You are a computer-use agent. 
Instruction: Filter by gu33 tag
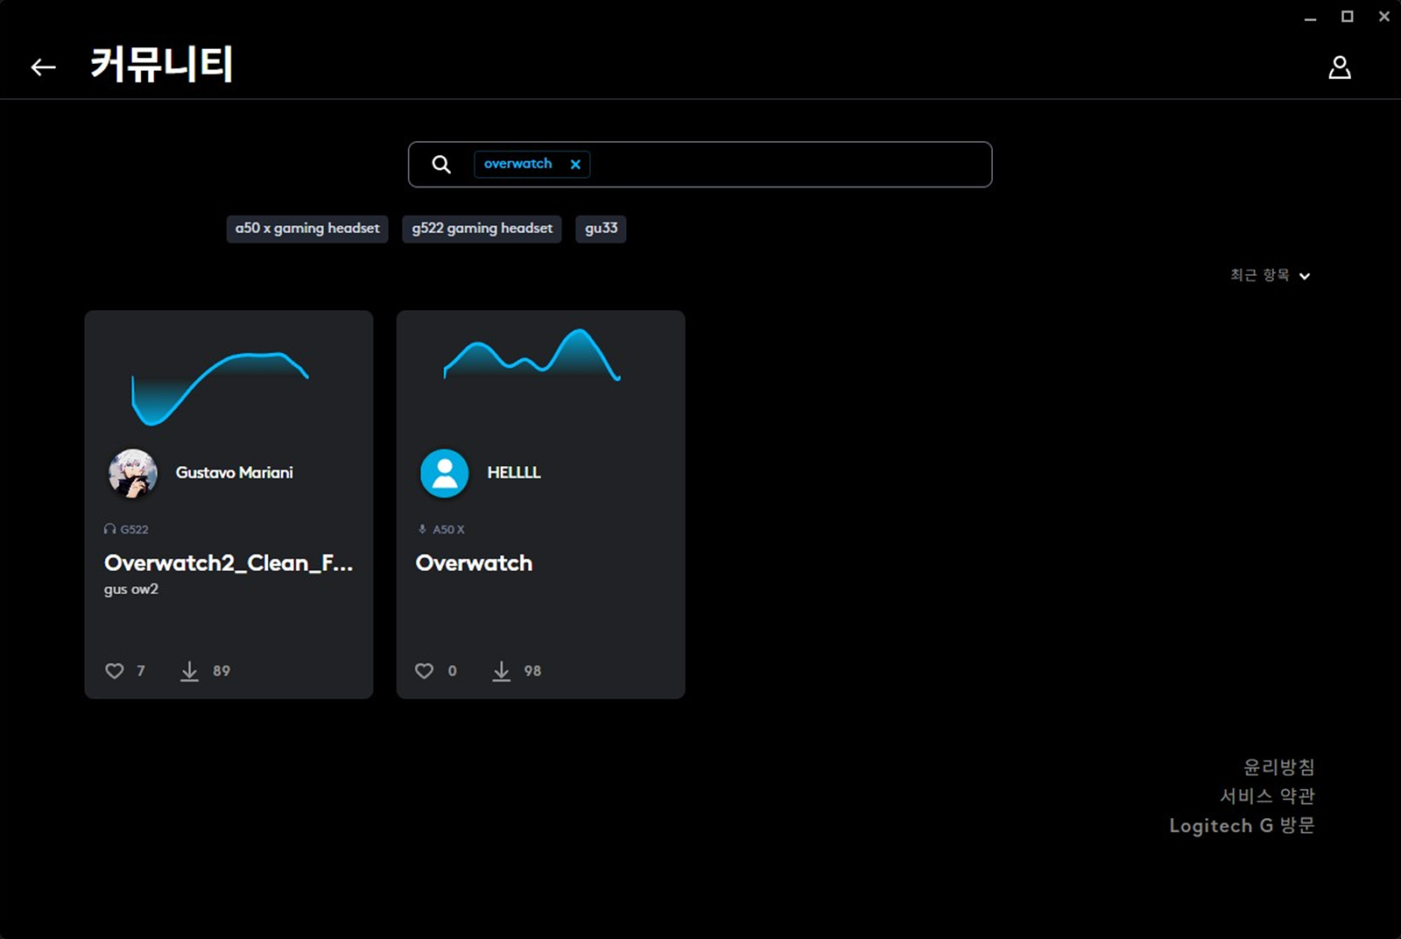[601, 229]
